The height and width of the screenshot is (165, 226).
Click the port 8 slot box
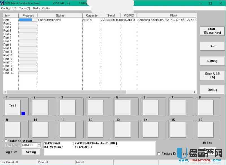pyautogui.click(x=205, y=107)
